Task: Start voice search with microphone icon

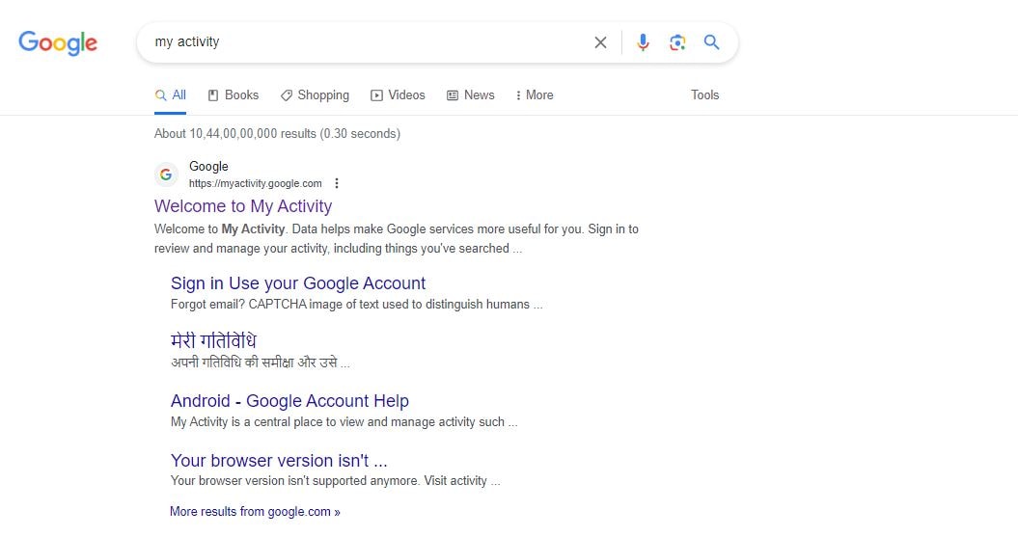Action: click(644, 42)
